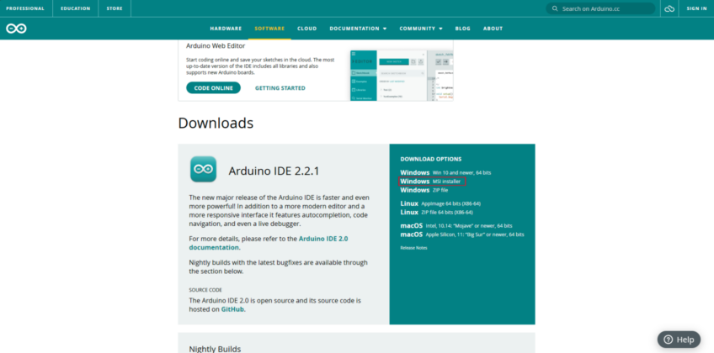This screenshot has height=353, width=714.
Task: Expand the Documentation dropdown menu
Action: click(x=358, y=29)
